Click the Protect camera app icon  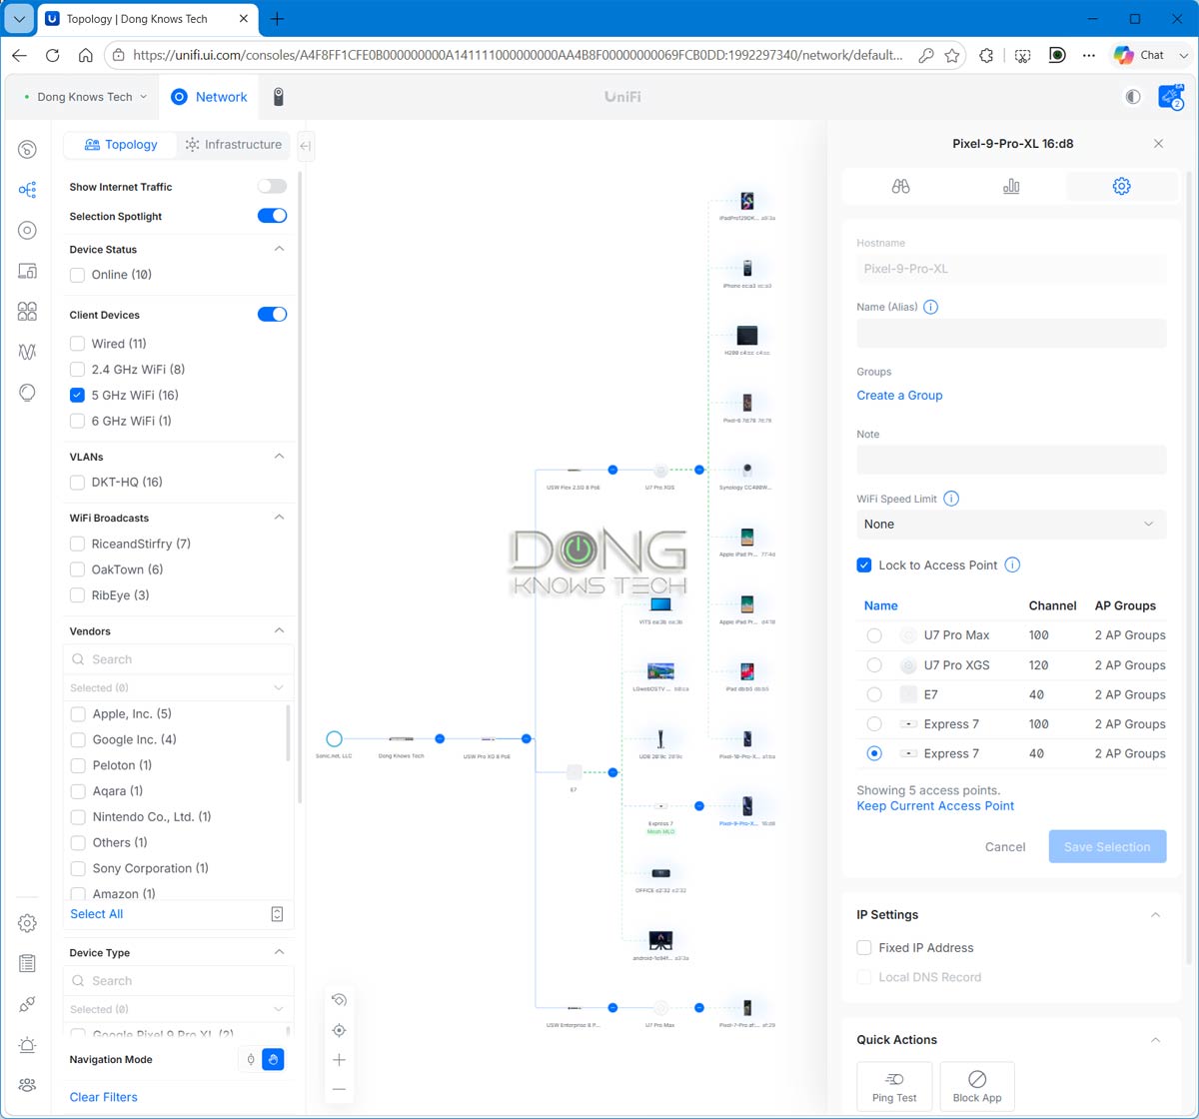click(x=279, y=97)
